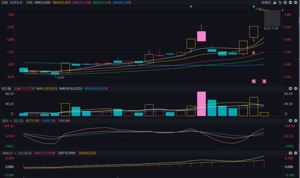Click the red 涨 marker below the chart
The width and height of the screenshot is (300, 178).
point(264,81)
